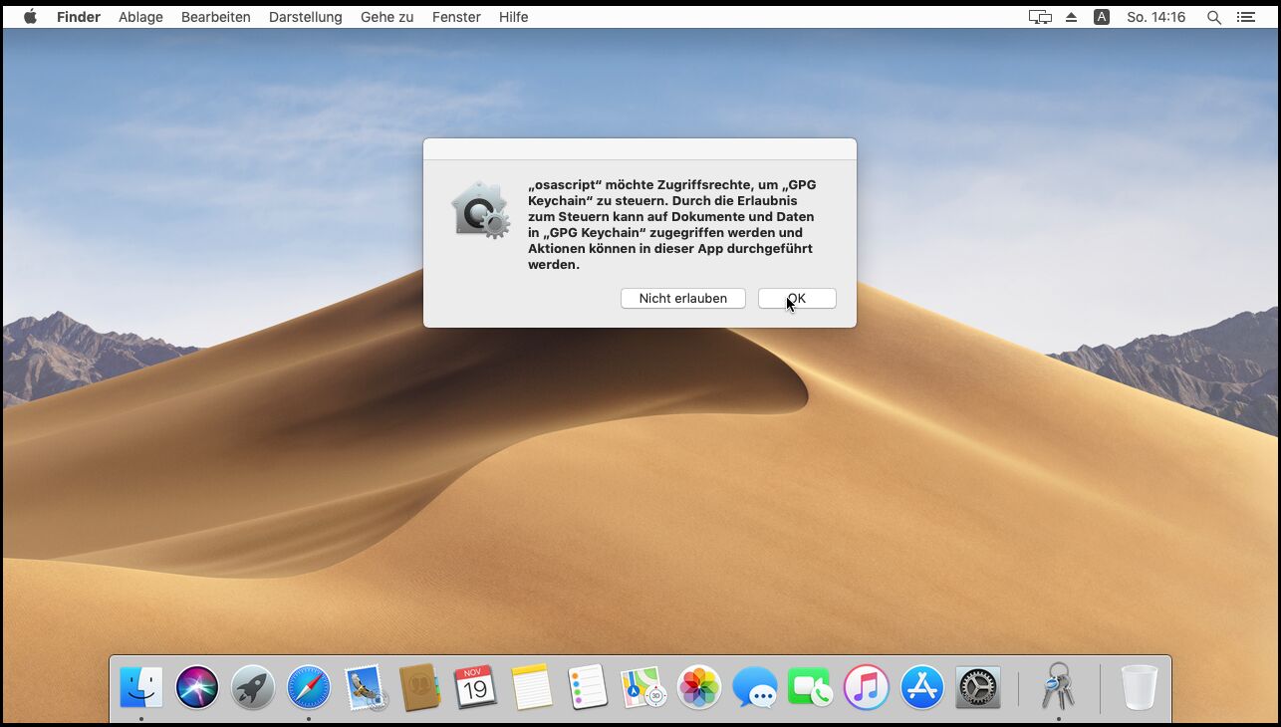Open the "Gehe zu" menu
1281x727 pixels.
[x=386, y=17]
